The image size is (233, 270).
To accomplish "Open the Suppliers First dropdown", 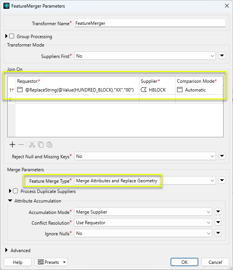I will coord(145,56).
